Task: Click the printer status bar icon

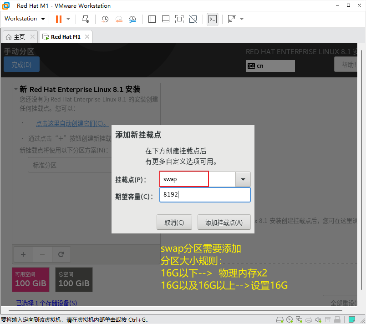Action: point(309,319)
